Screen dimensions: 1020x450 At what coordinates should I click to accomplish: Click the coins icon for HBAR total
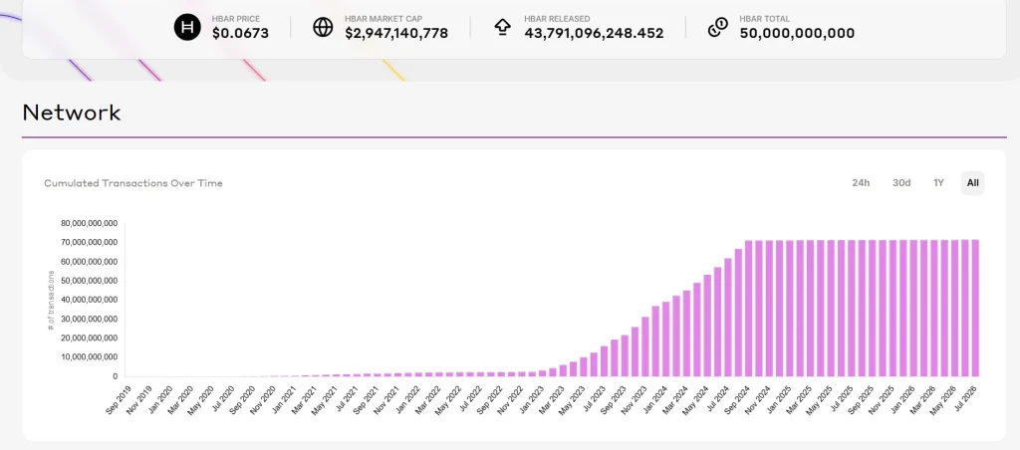click(x=717, y=27)
